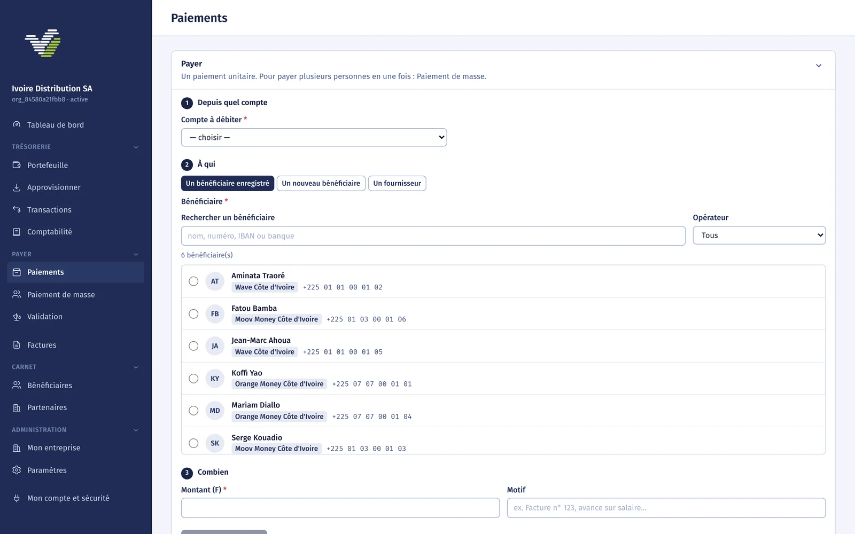Collapse the TRÉSORERIE sidebar section
This screenshot has height=534, width=855.
tap(136, 147)
